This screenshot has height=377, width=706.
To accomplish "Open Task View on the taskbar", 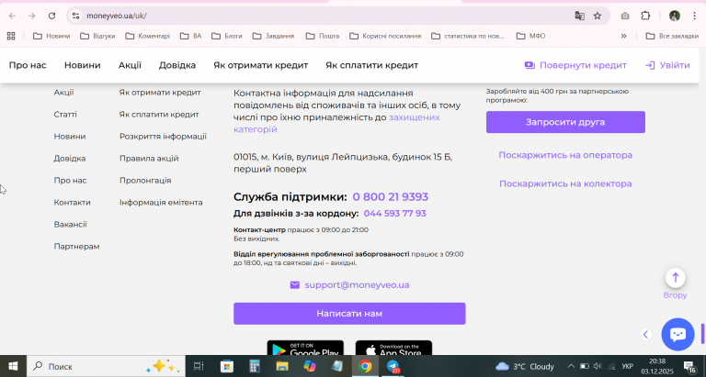I will point(199,366).
